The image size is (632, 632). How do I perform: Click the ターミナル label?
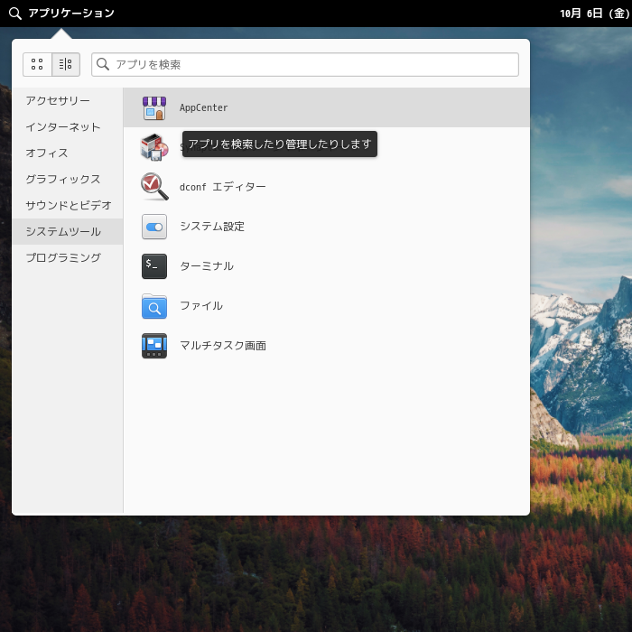[x=207, y=266]
